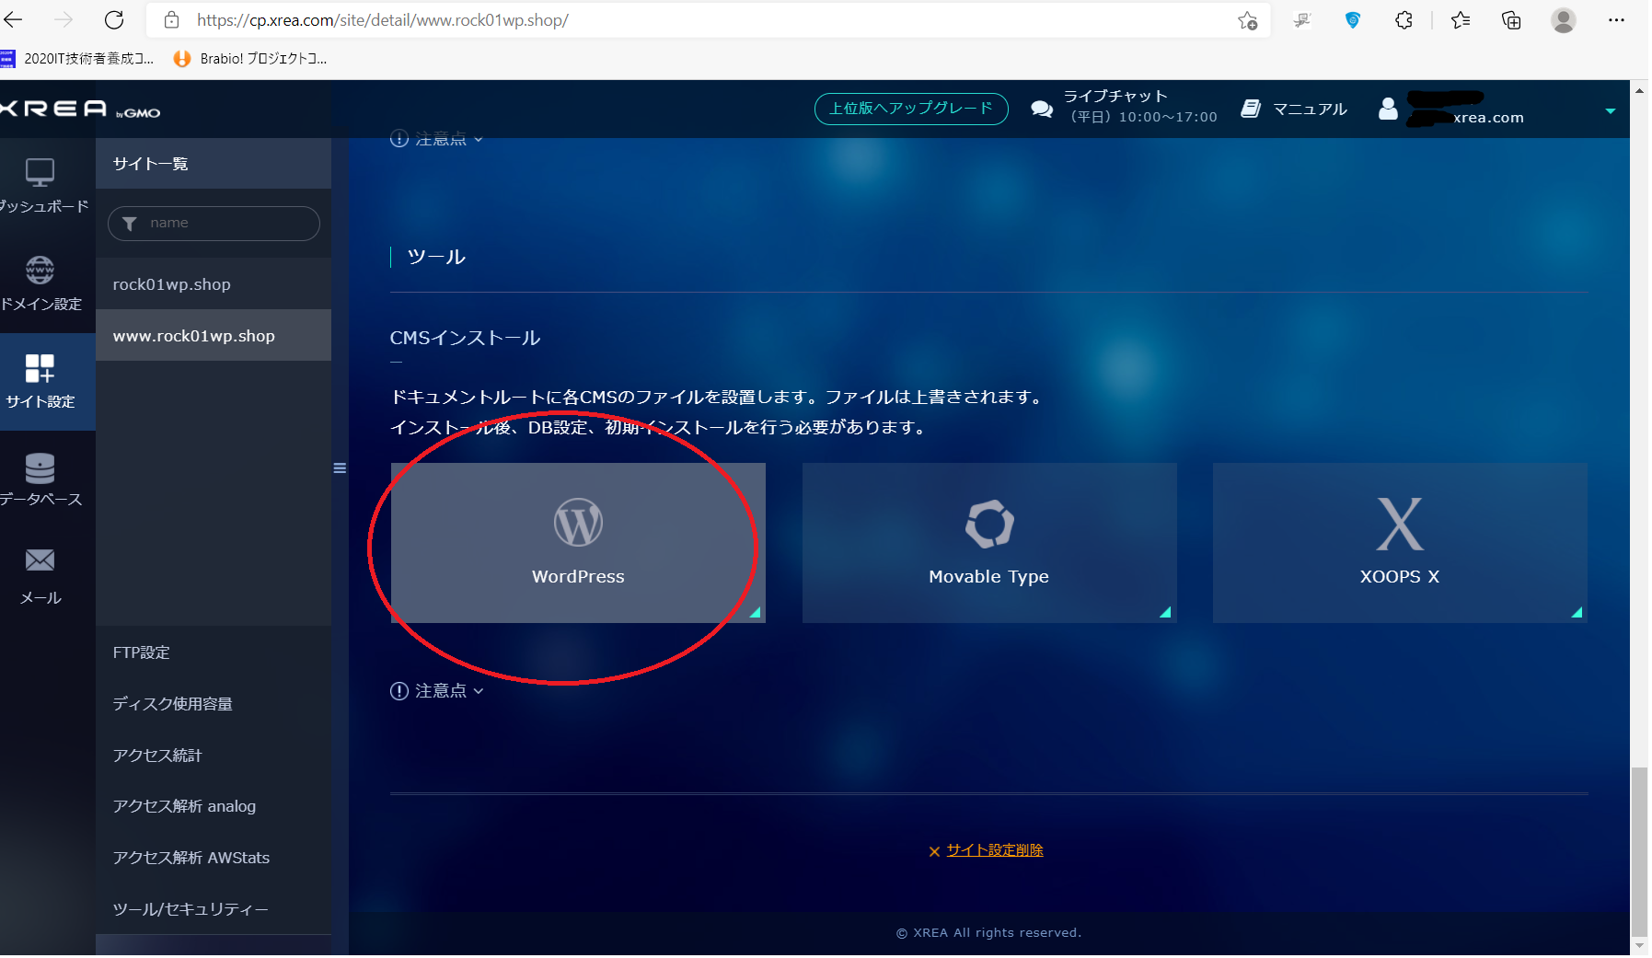Expand the upper 注意点 section

pos(436,139)
